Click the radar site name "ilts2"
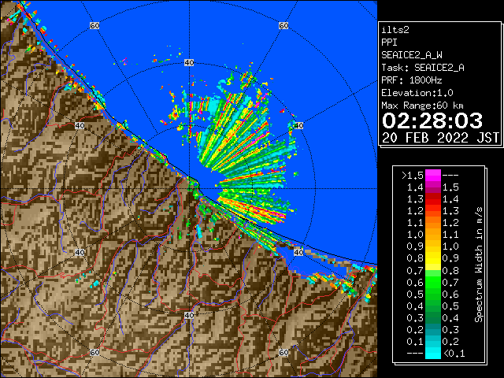Image resolution: width=504 pixels, height=378 pixels. coord(395,30)
